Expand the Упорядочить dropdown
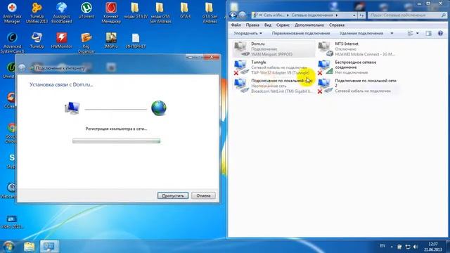This screenshot has height=253, width=450. tap(247, 33)
